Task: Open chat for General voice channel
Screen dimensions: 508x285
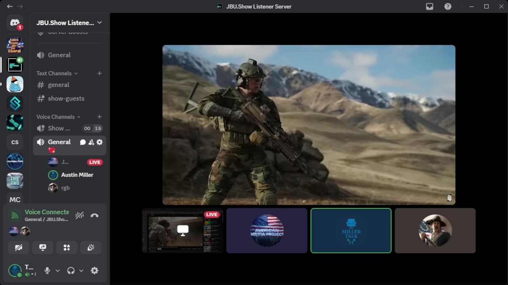Action: point(83,142)
